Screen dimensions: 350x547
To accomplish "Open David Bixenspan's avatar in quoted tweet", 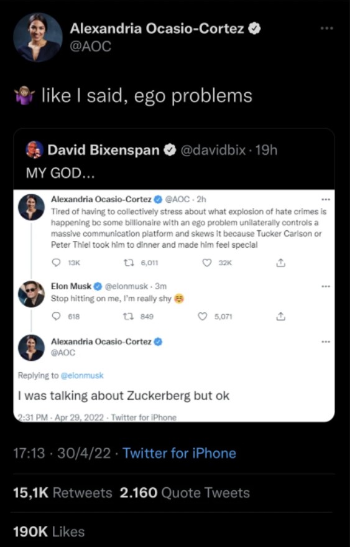I will pos(34,150).
